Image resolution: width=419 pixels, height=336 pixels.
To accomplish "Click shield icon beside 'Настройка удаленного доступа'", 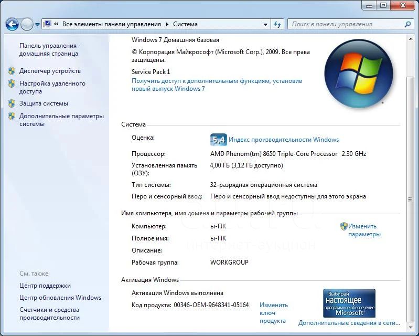I will (x=12, y=83).
